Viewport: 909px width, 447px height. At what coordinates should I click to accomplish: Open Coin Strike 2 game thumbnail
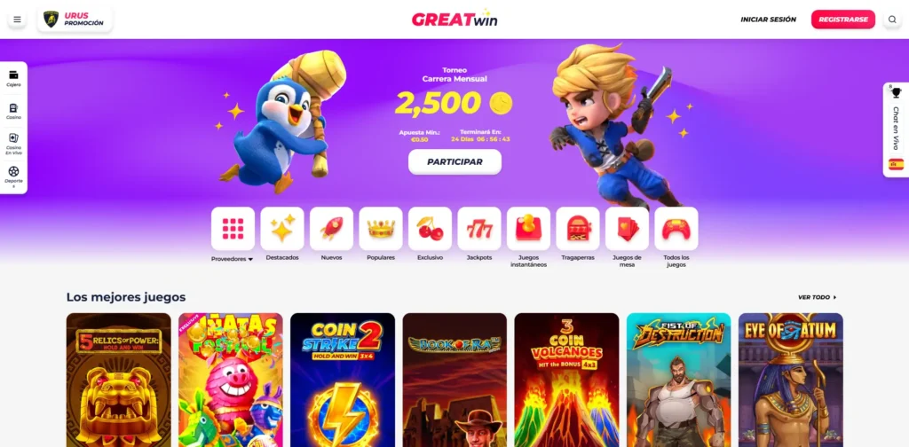pos(343,380)
